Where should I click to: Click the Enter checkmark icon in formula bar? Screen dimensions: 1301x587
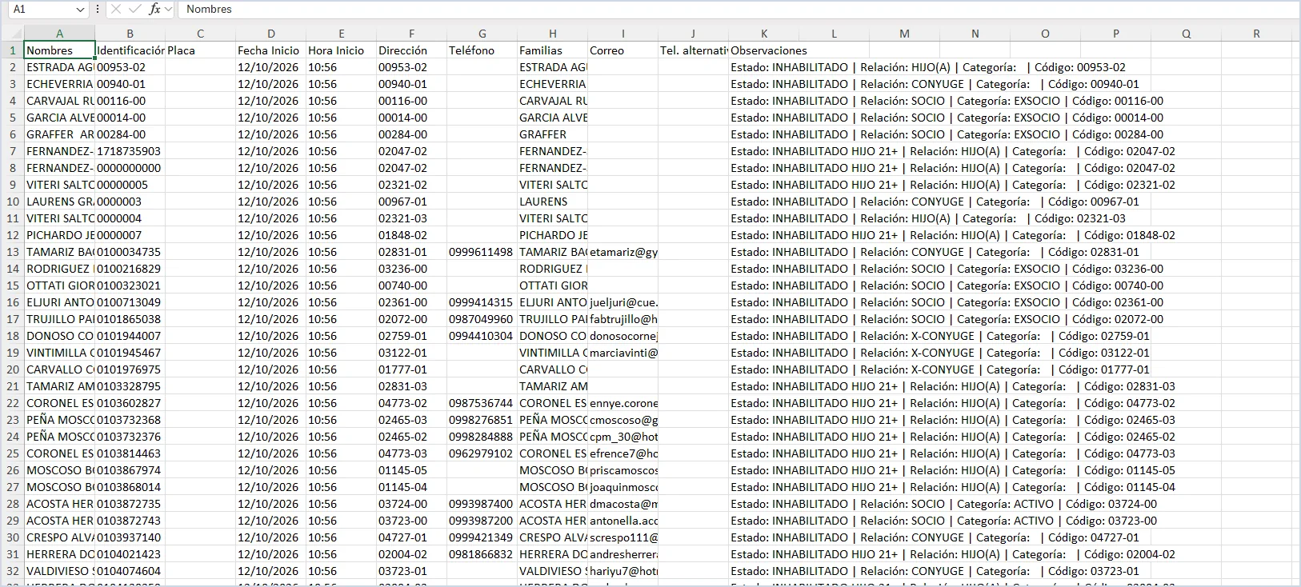pyautogui.click(x=135, y=9)
